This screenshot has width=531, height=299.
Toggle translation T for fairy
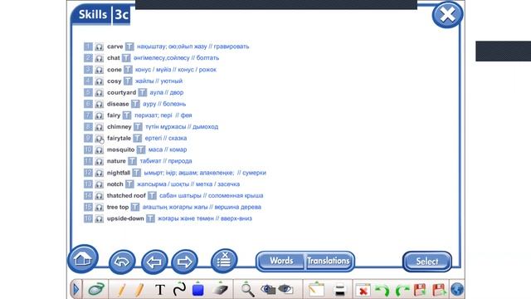pos(127,115)
